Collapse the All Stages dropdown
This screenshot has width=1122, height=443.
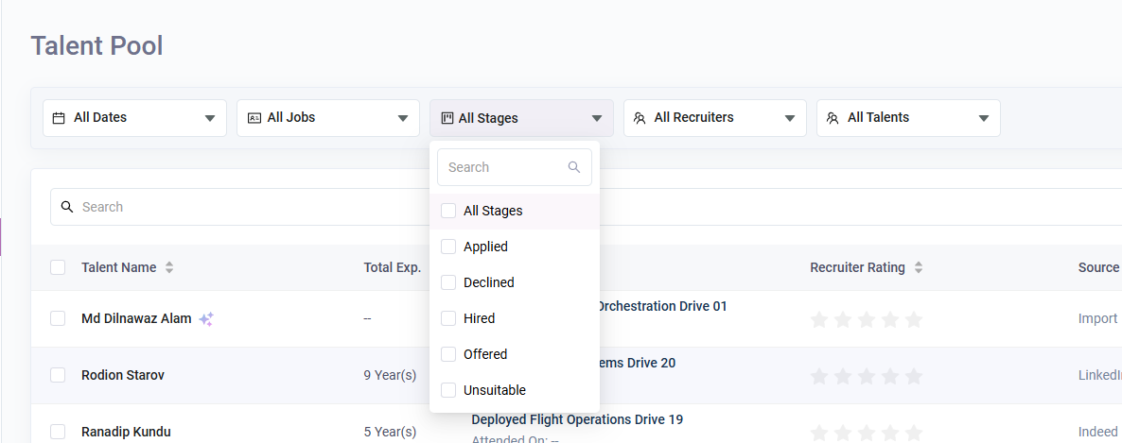(x=521, y=118)
